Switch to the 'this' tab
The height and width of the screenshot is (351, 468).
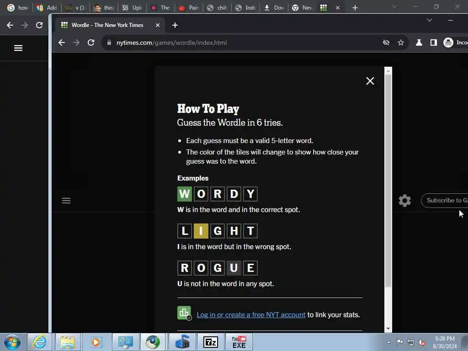tap(104, 8)
